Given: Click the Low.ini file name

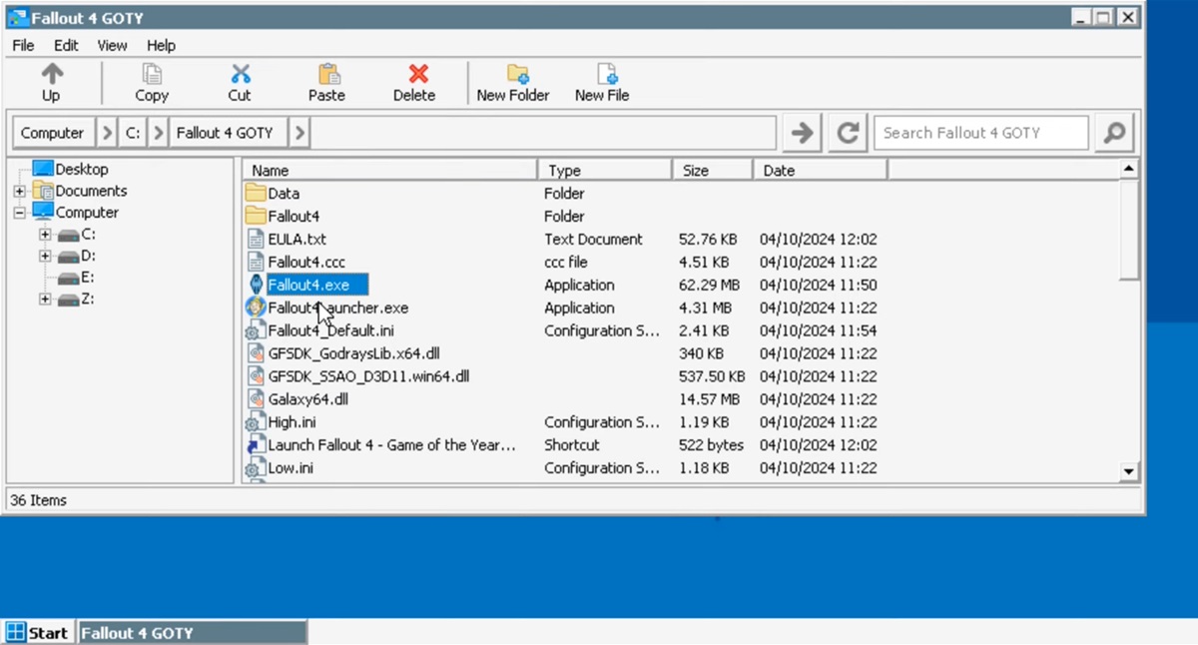Looking at the screenshot, I should (x=291, y=468).
